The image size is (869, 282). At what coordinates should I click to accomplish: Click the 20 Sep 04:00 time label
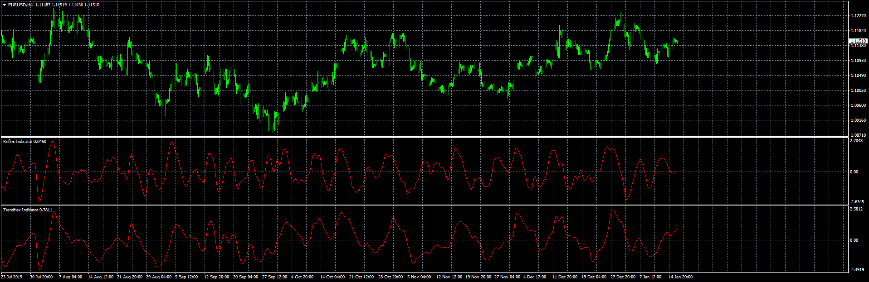tap(246, 277)
